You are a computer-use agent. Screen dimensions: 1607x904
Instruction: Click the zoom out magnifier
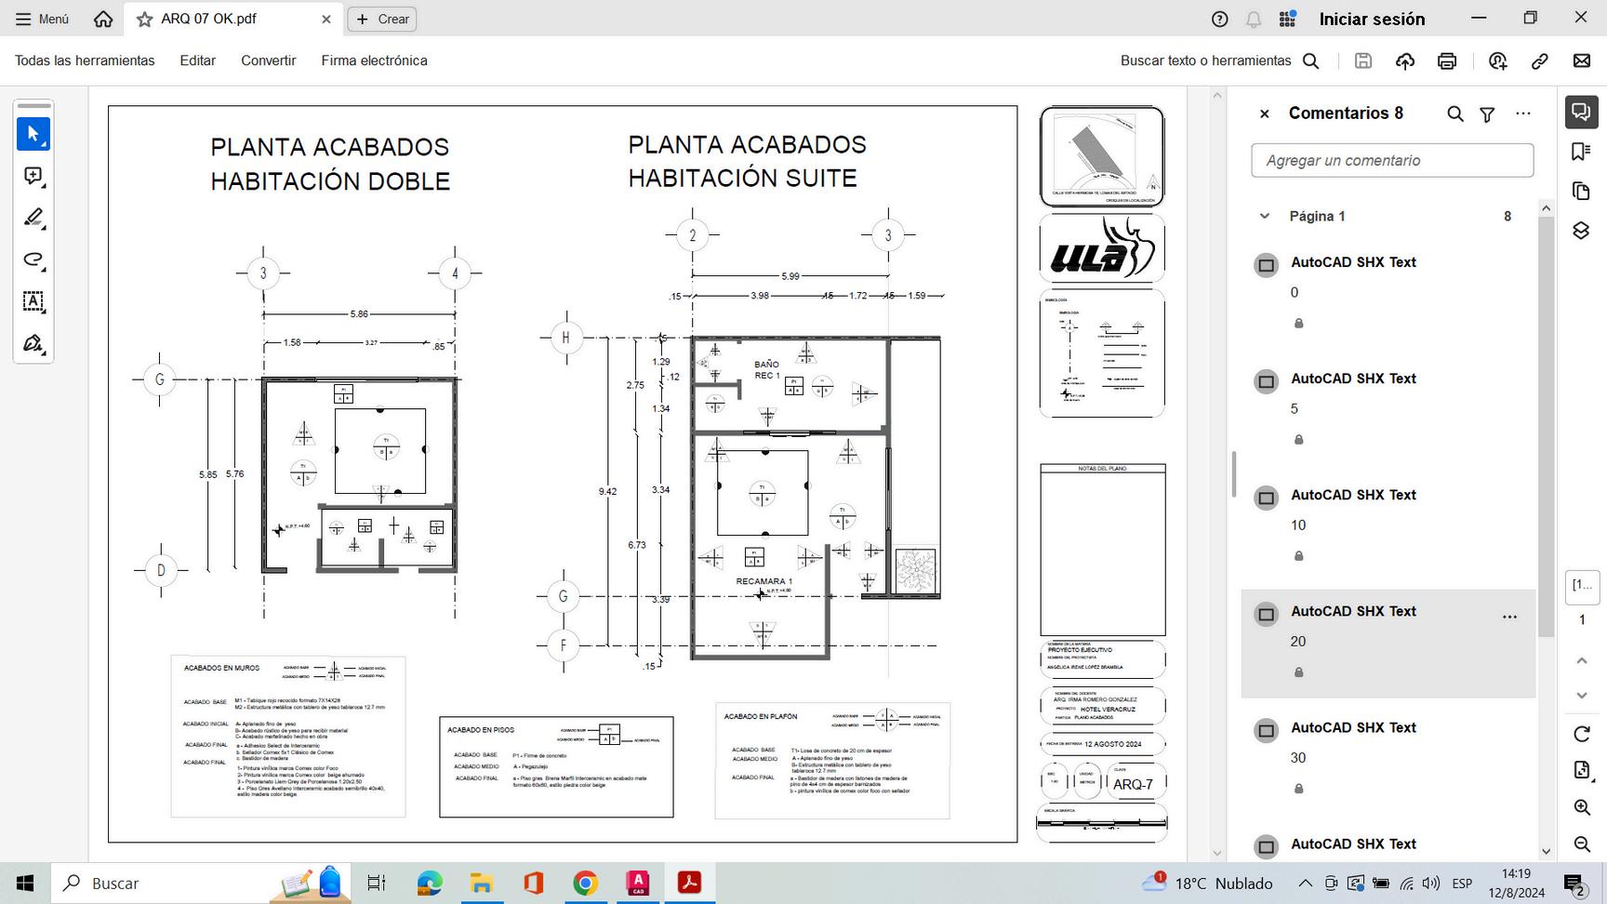1582,844
